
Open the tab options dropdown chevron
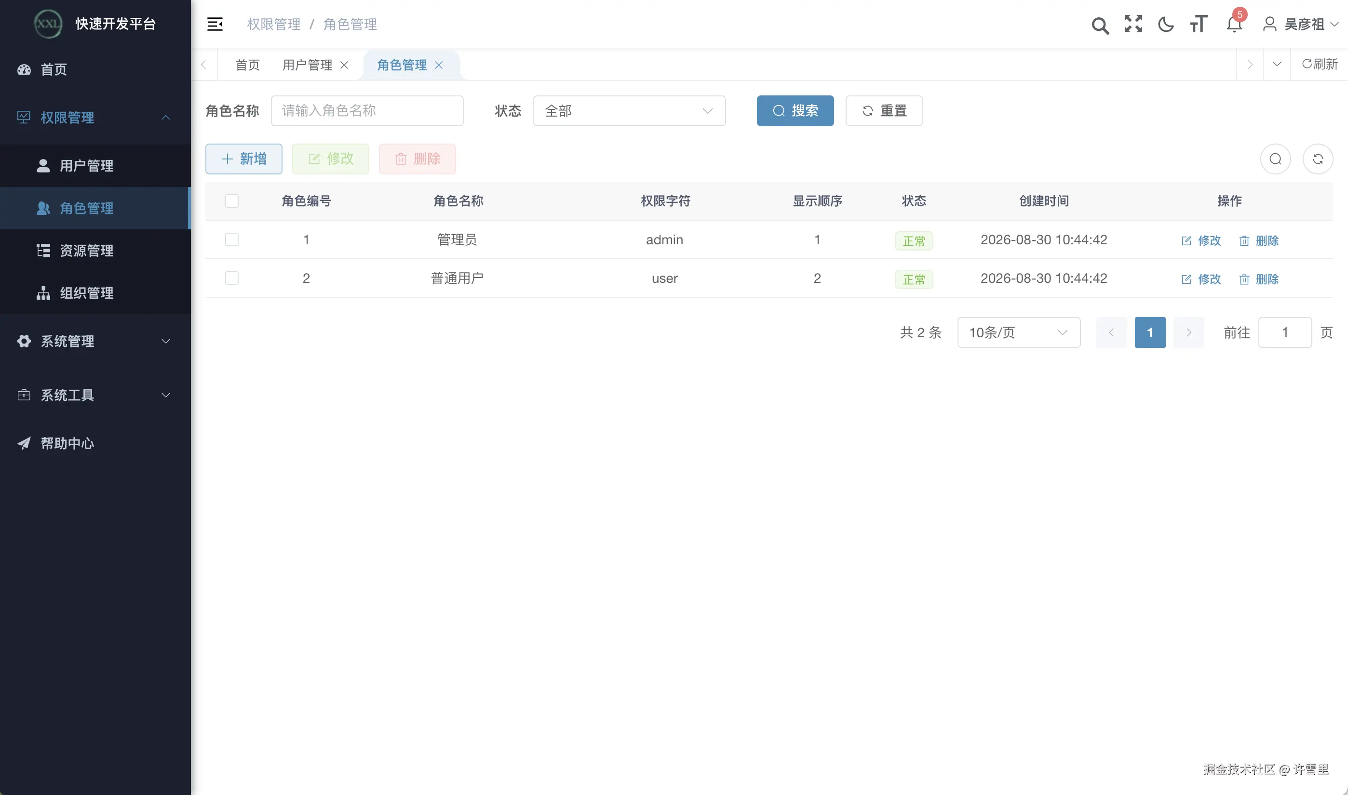coord(1277,64)
